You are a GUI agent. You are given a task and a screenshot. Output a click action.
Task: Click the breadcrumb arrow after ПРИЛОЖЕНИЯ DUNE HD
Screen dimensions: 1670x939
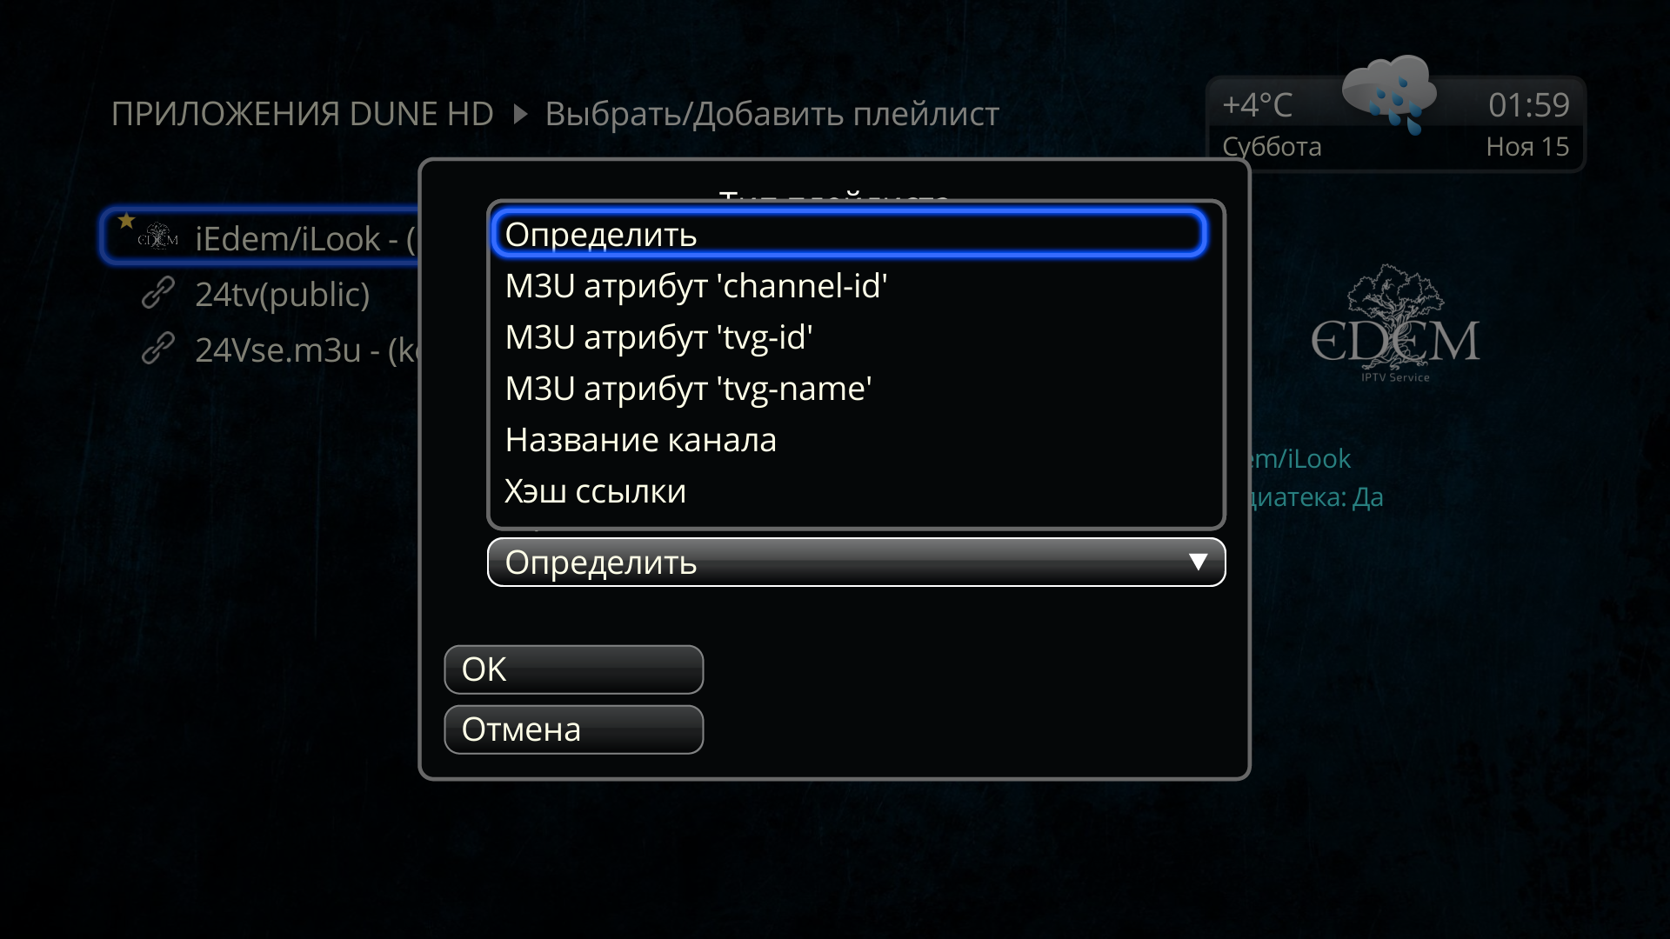click(x=520, y=114)
